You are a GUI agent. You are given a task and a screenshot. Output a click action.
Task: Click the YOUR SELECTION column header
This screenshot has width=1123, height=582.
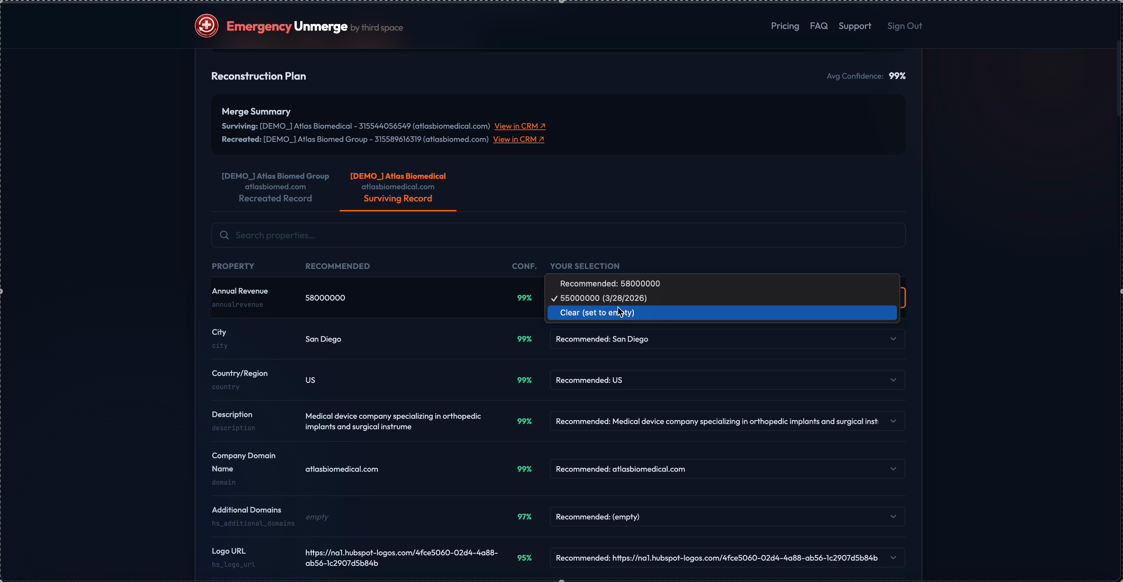coord(585,266)
